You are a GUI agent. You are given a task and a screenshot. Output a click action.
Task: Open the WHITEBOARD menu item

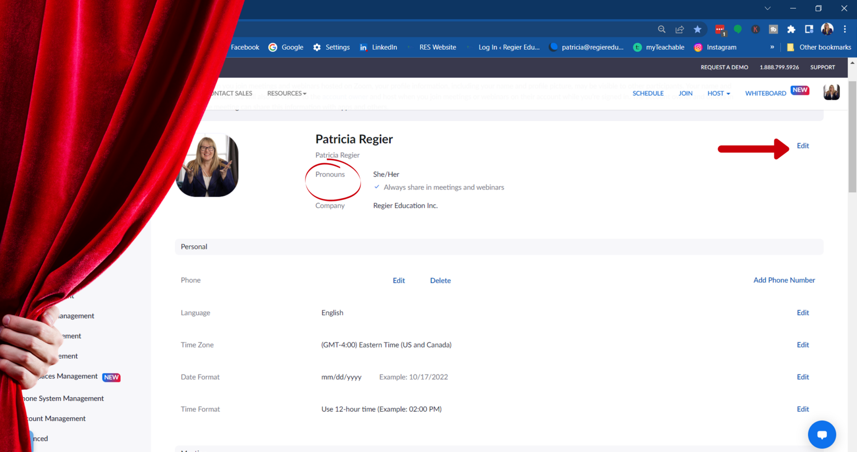766,93
